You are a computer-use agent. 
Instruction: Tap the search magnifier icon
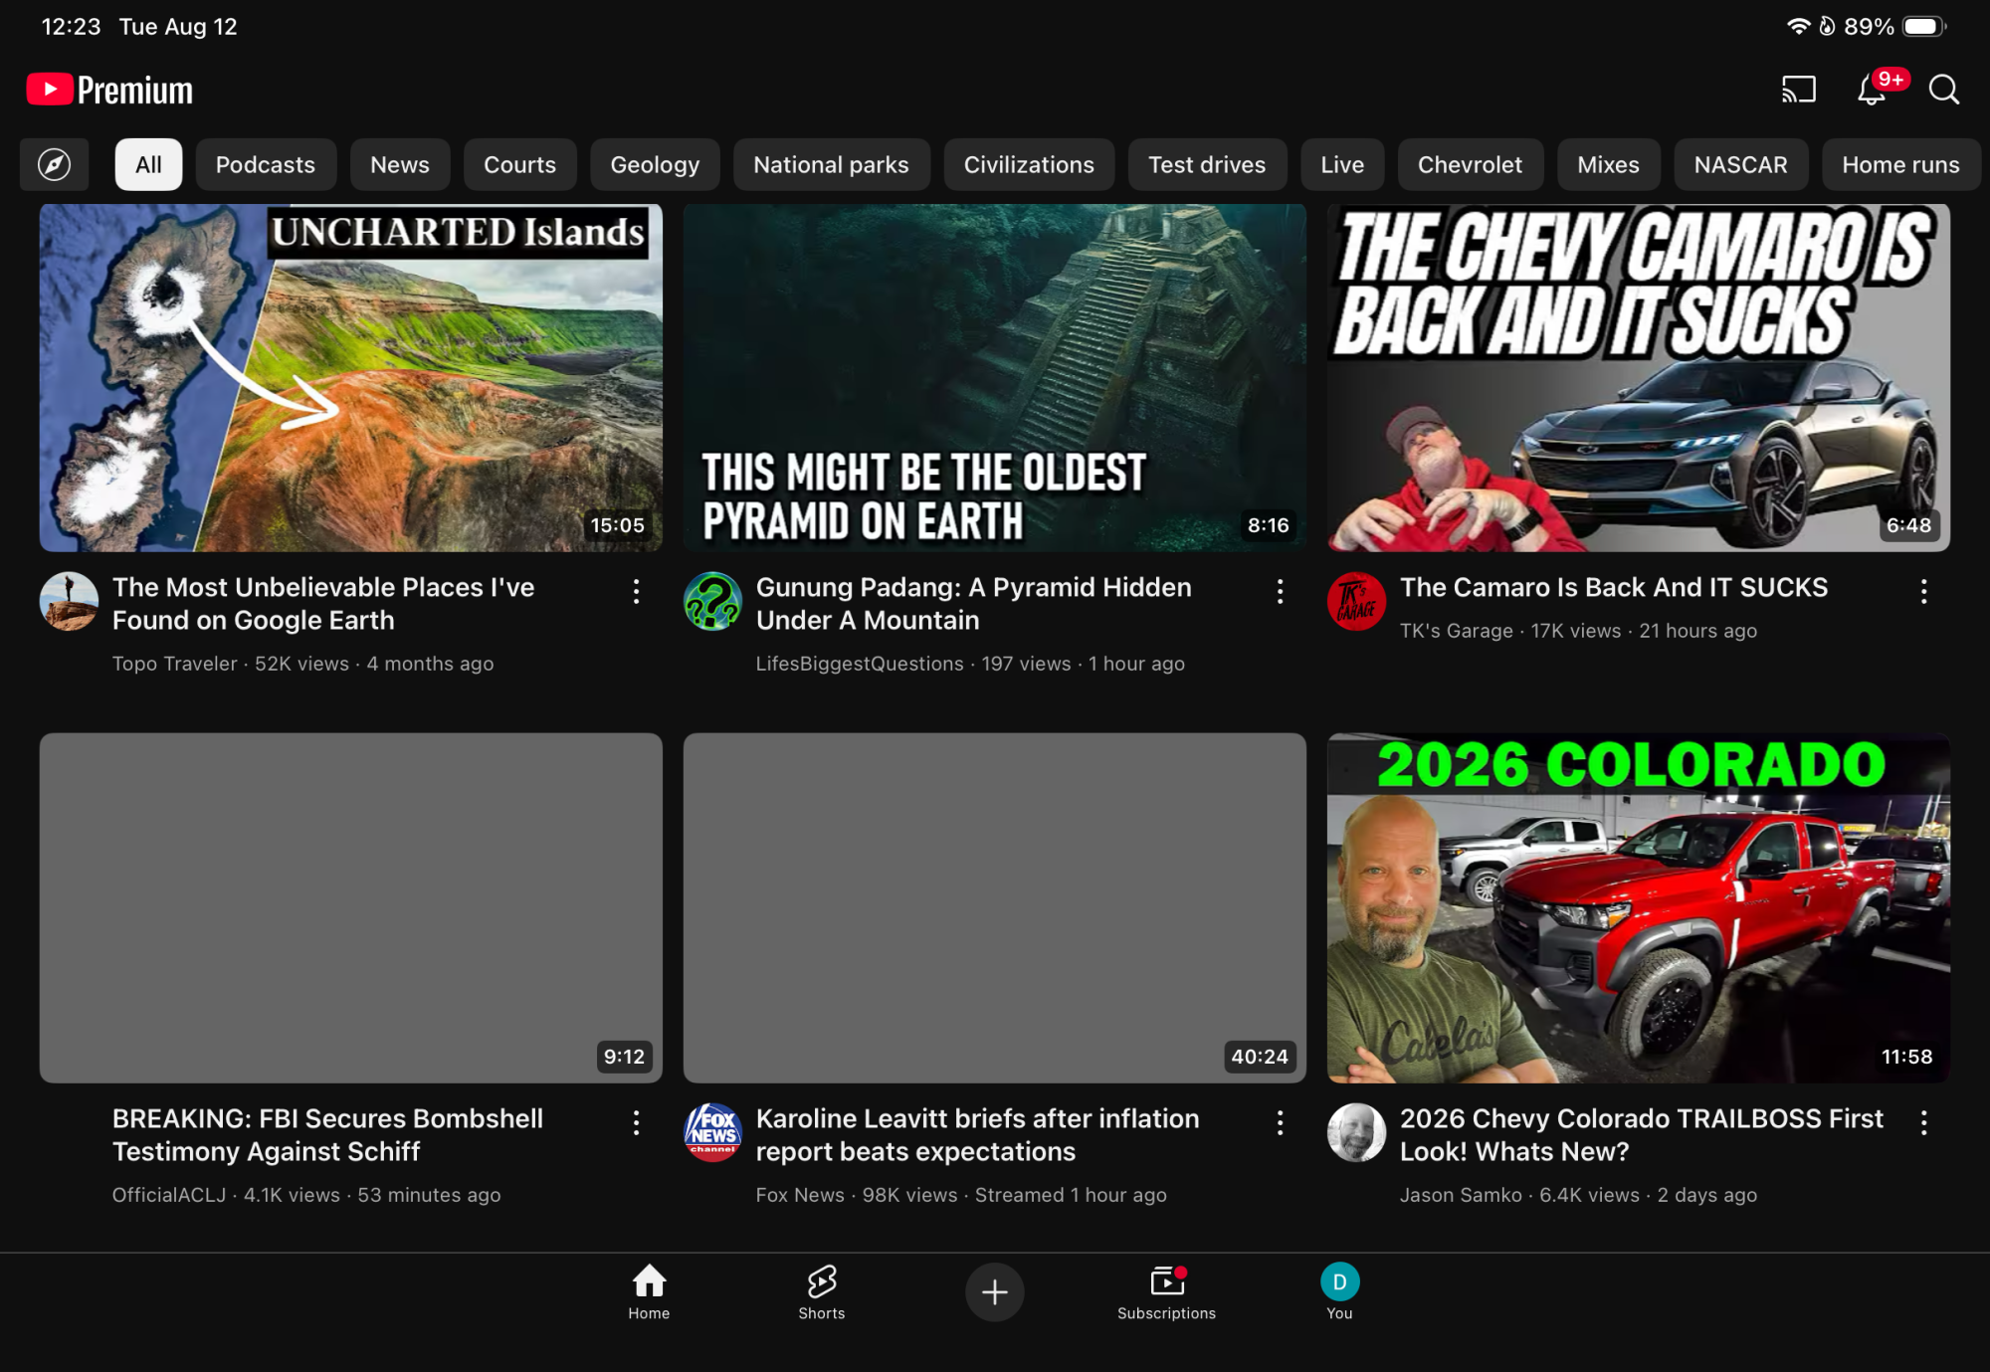click(1943, 91)
